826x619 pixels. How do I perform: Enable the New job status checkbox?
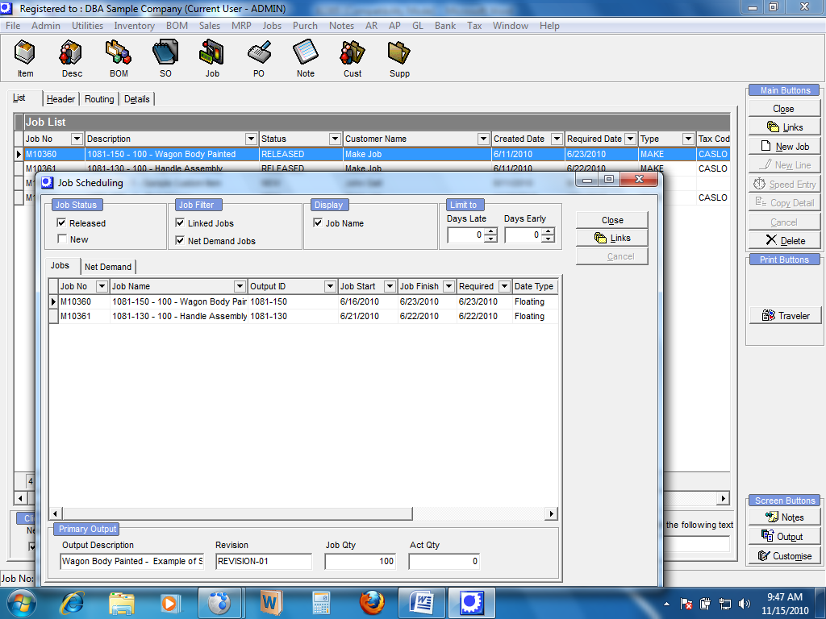(61, 239)
